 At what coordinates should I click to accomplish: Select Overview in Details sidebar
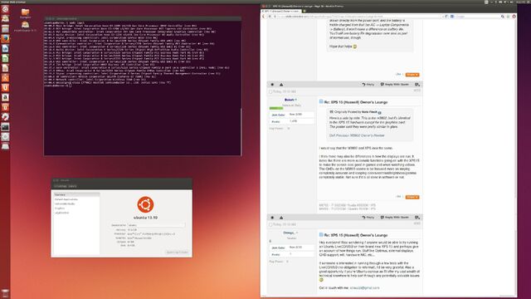pyautogui.click(x=76, y=194)
